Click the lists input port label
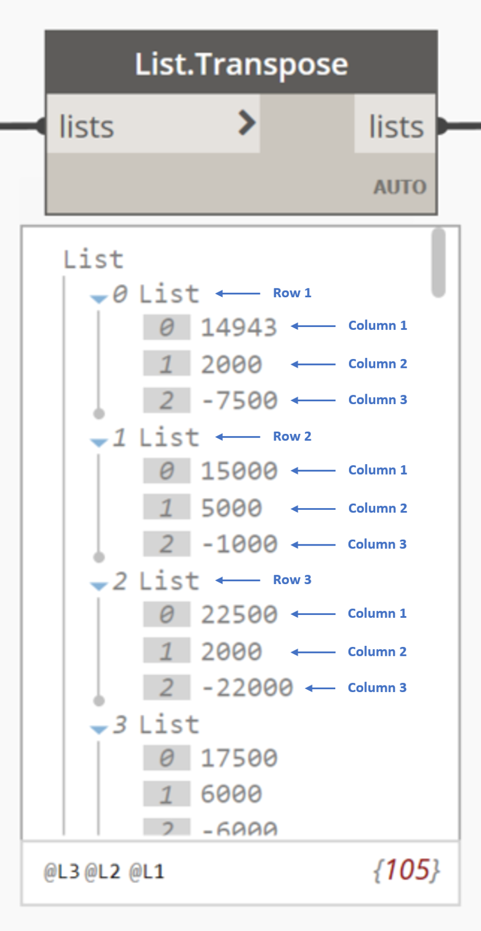The width and height of the screenshot is (481, 931). [x=87, y=127]
